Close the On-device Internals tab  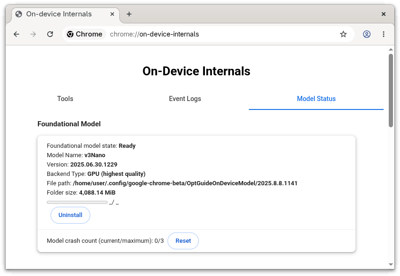coord(112,14)
